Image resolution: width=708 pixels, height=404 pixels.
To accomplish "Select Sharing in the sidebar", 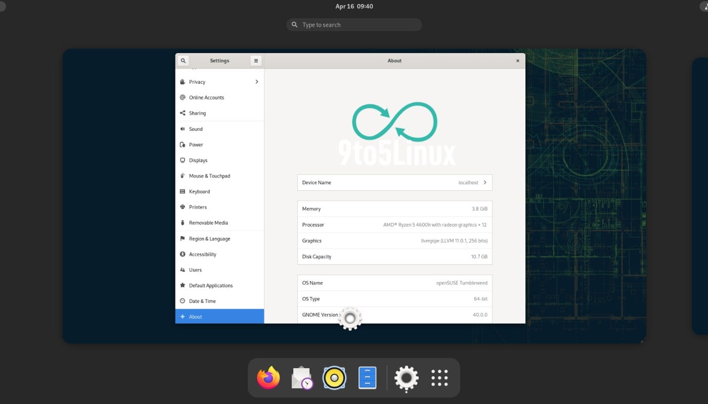I will point(219,113).
